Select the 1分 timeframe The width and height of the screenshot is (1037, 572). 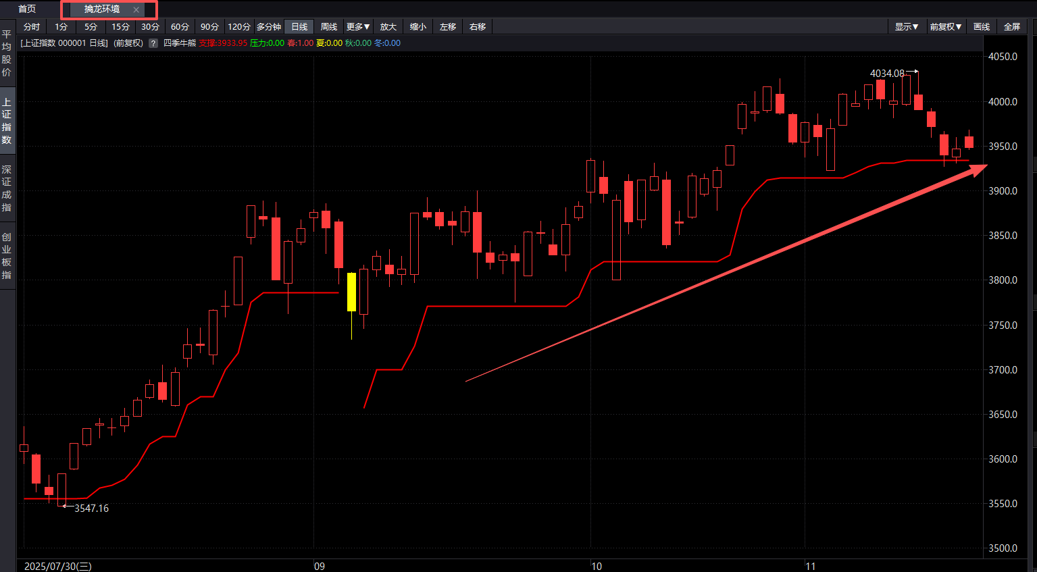61,27
